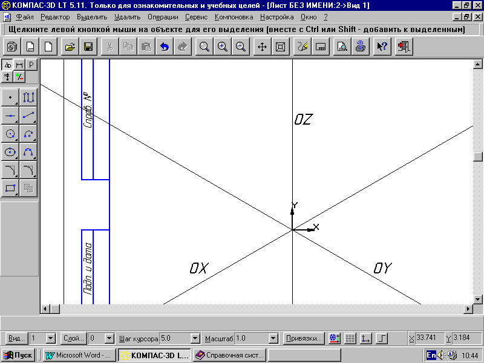Toggle local coordinate system button
The height and width of the screenshot is (363, 484).
pyautogui.click(x=366, y=339)
